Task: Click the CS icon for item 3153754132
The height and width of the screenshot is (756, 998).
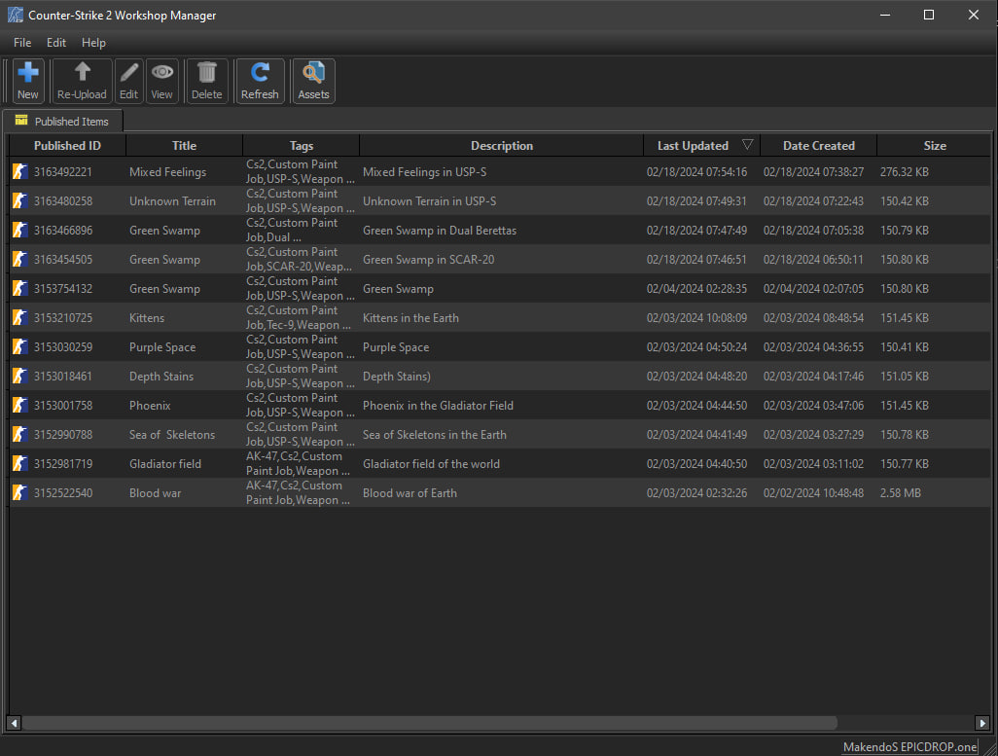Action: tap(20, 289)
